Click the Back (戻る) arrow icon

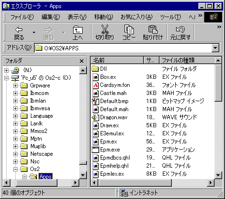point(19,29)
